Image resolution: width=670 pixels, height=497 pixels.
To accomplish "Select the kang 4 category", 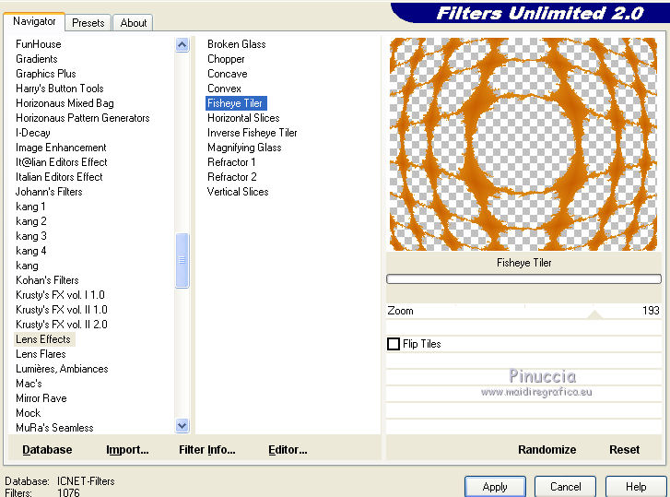I will [x=31, y=251].
